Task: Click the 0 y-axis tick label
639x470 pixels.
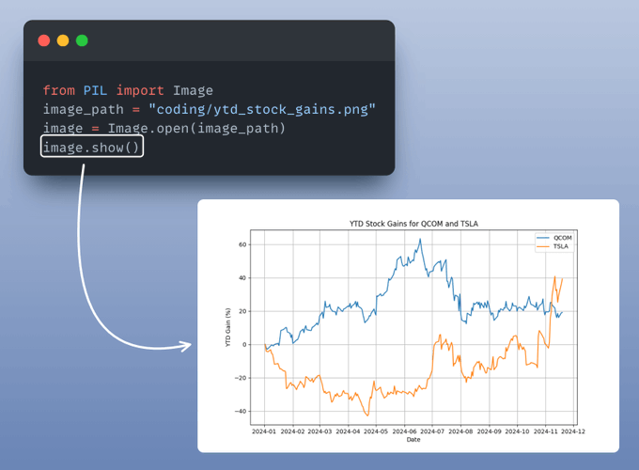Action: click(243, 344)
